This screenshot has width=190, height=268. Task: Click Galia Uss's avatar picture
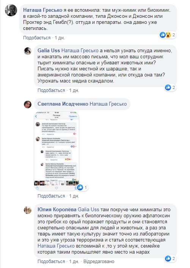[28, 51]
